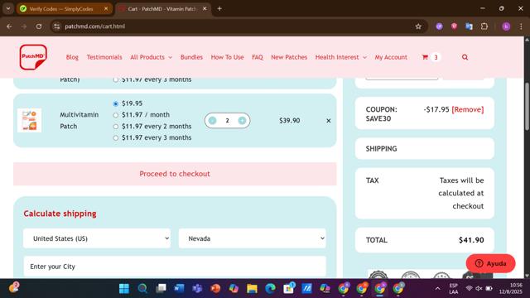Click the Multivitamin Patch product thumbnail
530x298 pixels.
coord(30,120)
